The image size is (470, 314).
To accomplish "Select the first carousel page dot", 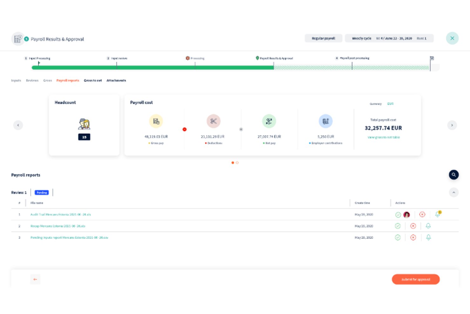I will (x=233, y=163).
